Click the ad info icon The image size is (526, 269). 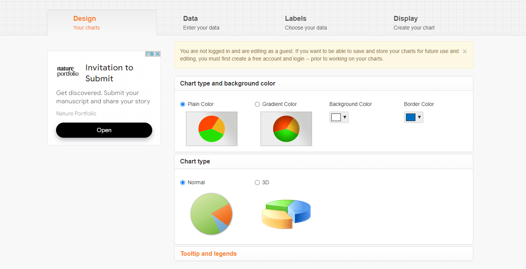[x=150, y=54]
